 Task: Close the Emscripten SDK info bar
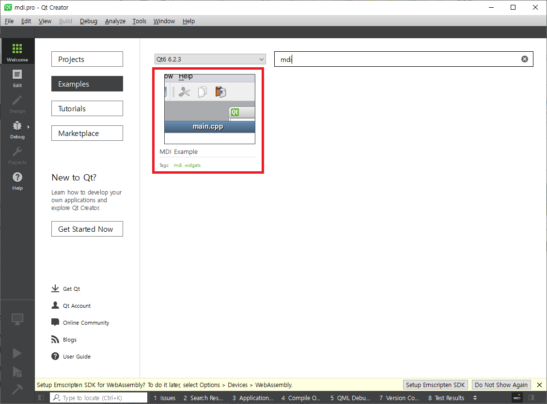pyautogui.click(x=539, y=385)
